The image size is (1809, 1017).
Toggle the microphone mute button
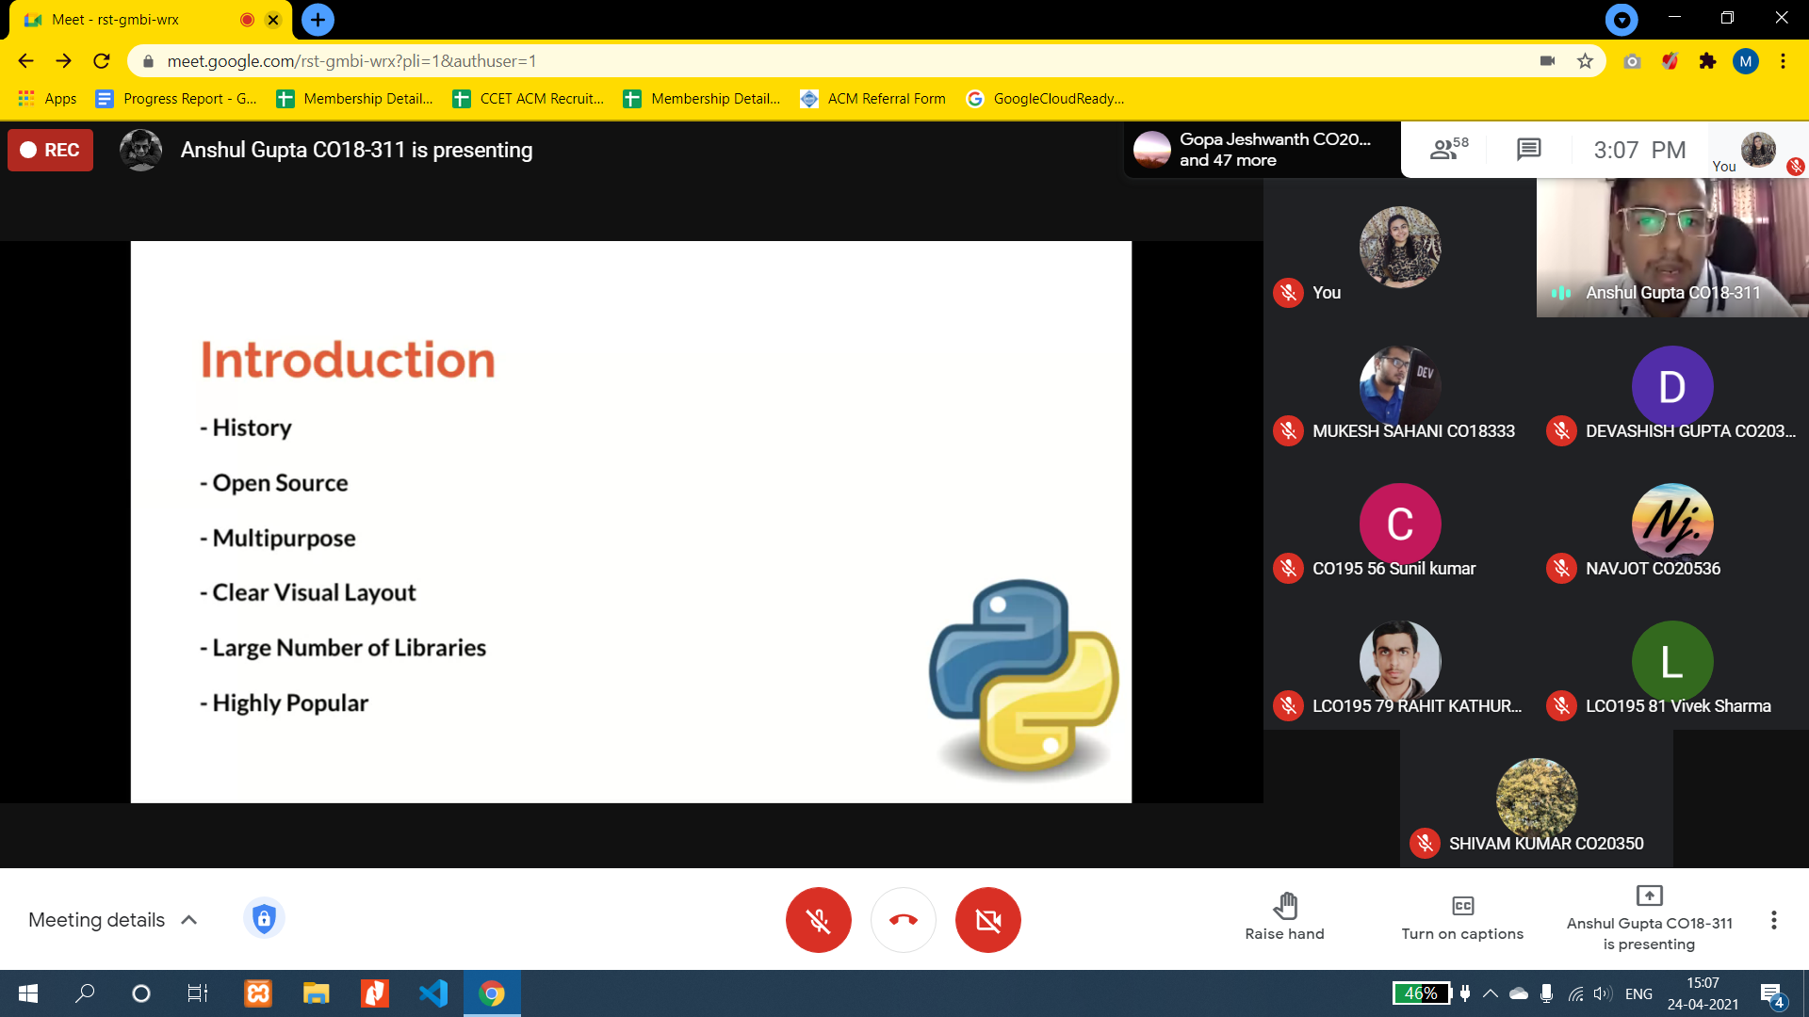tap(818, 920)
